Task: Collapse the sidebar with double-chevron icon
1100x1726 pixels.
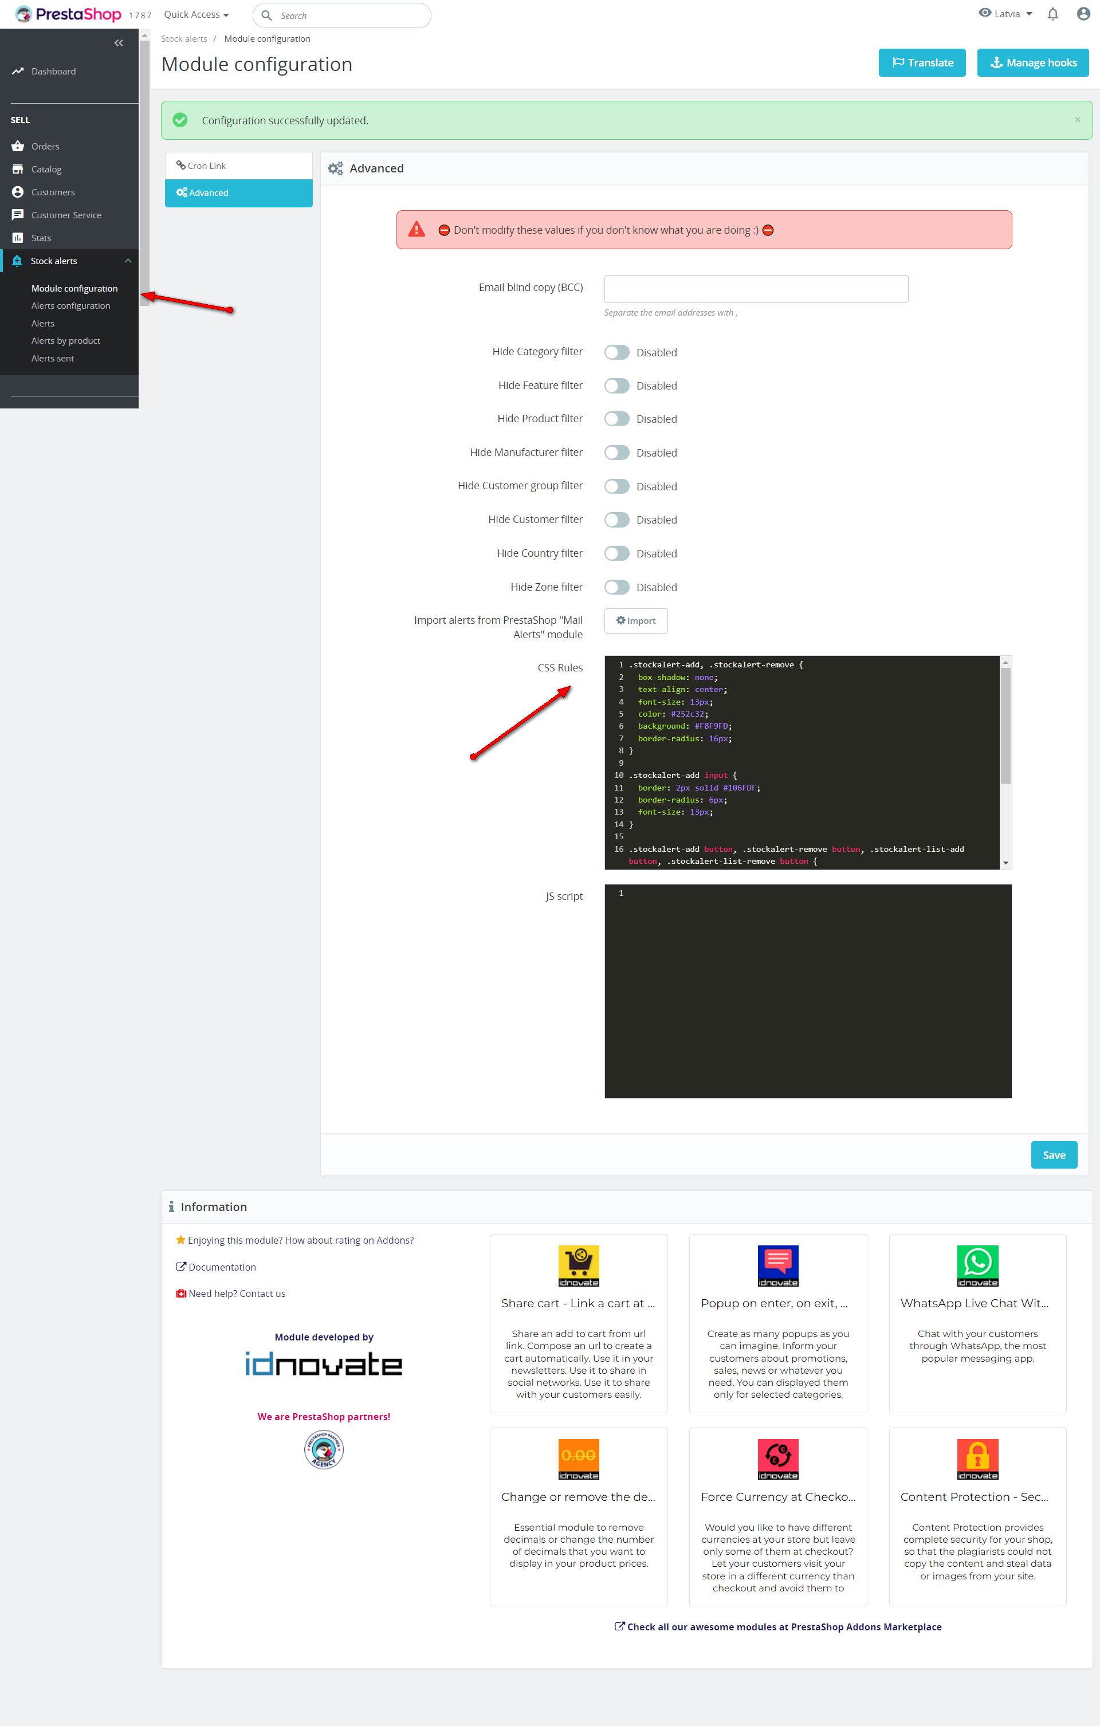Action: (x=119, y=43)
